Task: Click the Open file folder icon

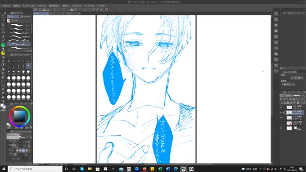Action: (x=44, y=10)
